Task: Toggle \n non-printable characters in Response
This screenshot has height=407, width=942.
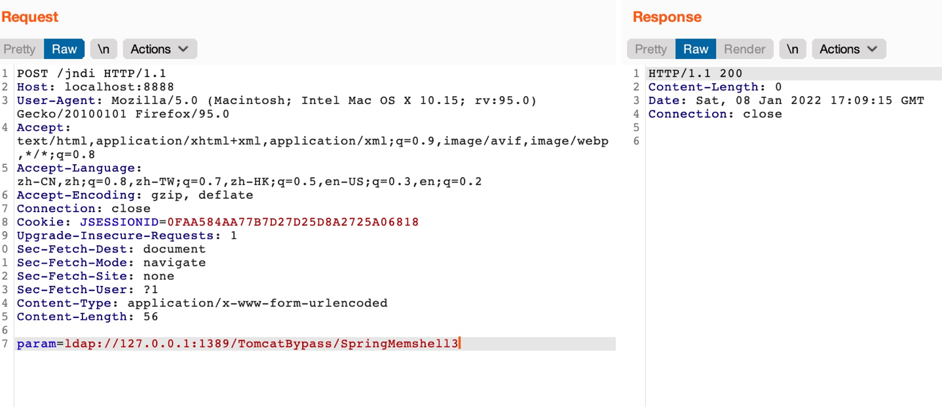Action: (793, 49)
